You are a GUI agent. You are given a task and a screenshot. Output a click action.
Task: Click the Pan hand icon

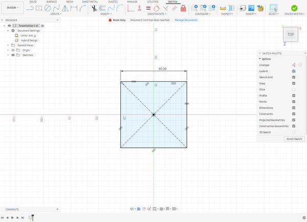(144, 209)
